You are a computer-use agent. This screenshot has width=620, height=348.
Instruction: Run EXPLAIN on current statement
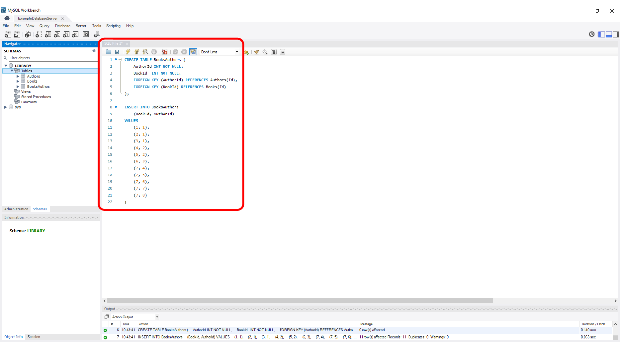coord(145,52)
